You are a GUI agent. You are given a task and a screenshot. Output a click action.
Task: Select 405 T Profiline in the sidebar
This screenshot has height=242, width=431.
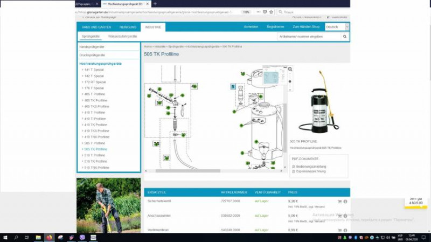point(95,94)
